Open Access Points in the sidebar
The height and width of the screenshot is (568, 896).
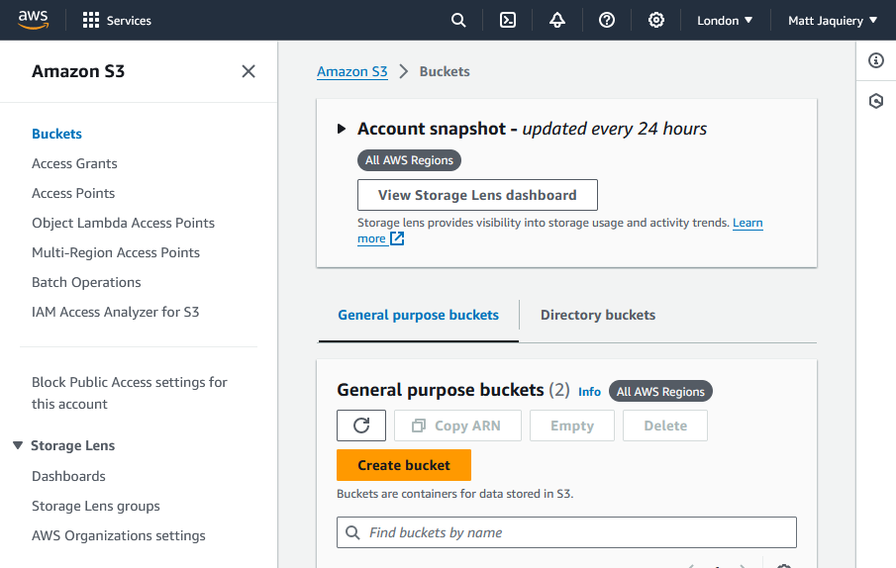(73, 193)
